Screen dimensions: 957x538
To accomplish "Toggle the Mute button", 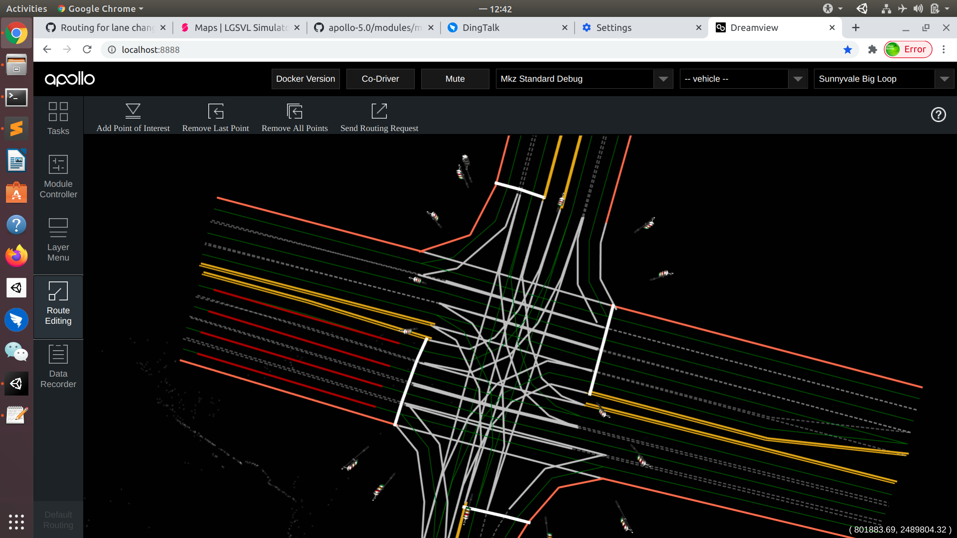I will (455, 79).
